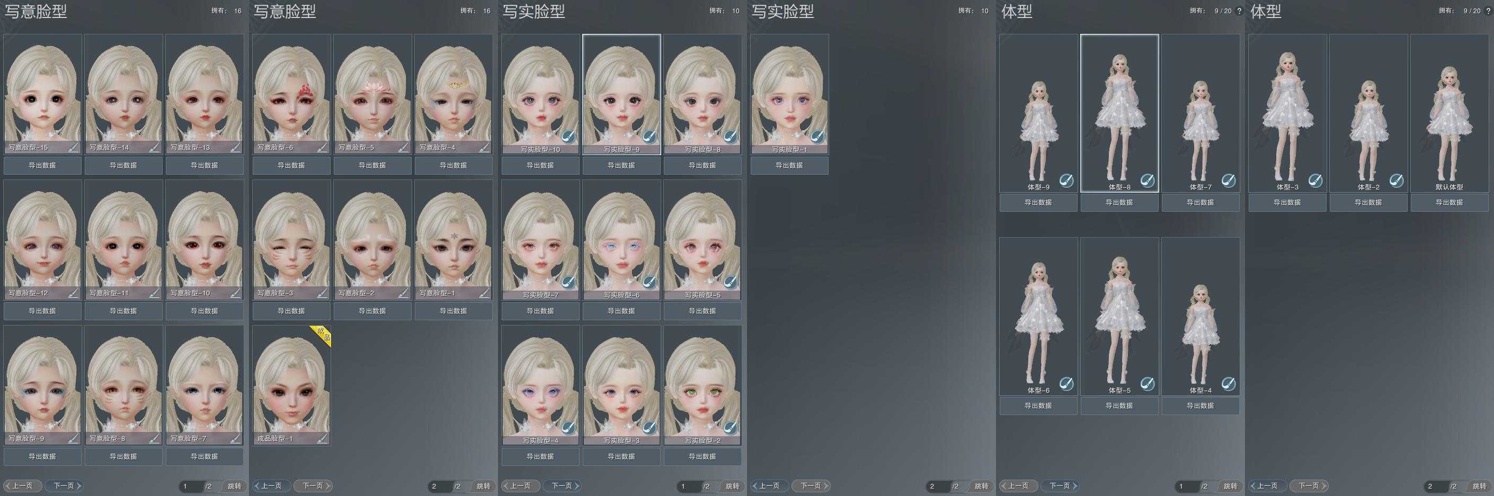The image size is (1494, 496).
Task: Click the pencil edit icon on 写意脸型-15
Action: click(73, 148)
